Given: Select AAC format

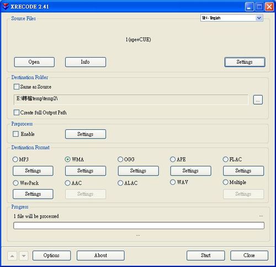Looking at the screenshot, I should tap(67, 183).
